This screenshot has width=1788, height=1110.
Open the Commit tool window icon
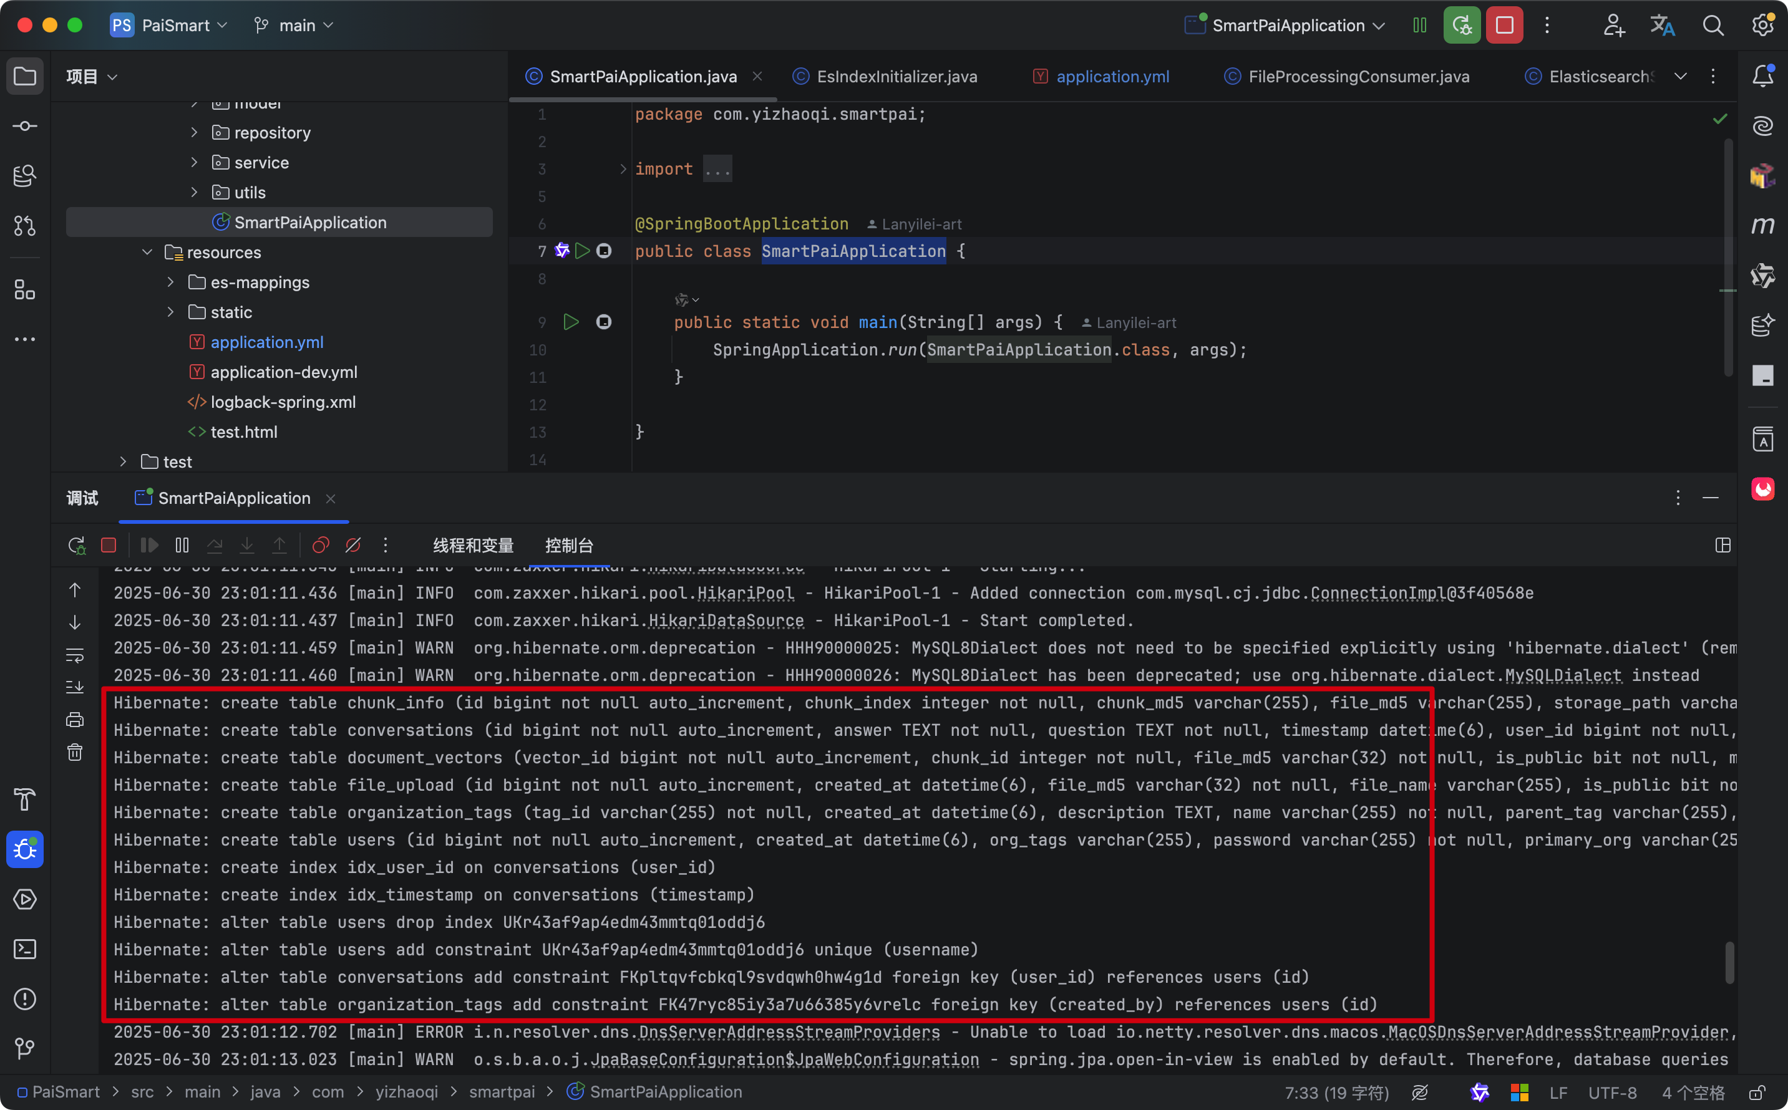point(25,126)
